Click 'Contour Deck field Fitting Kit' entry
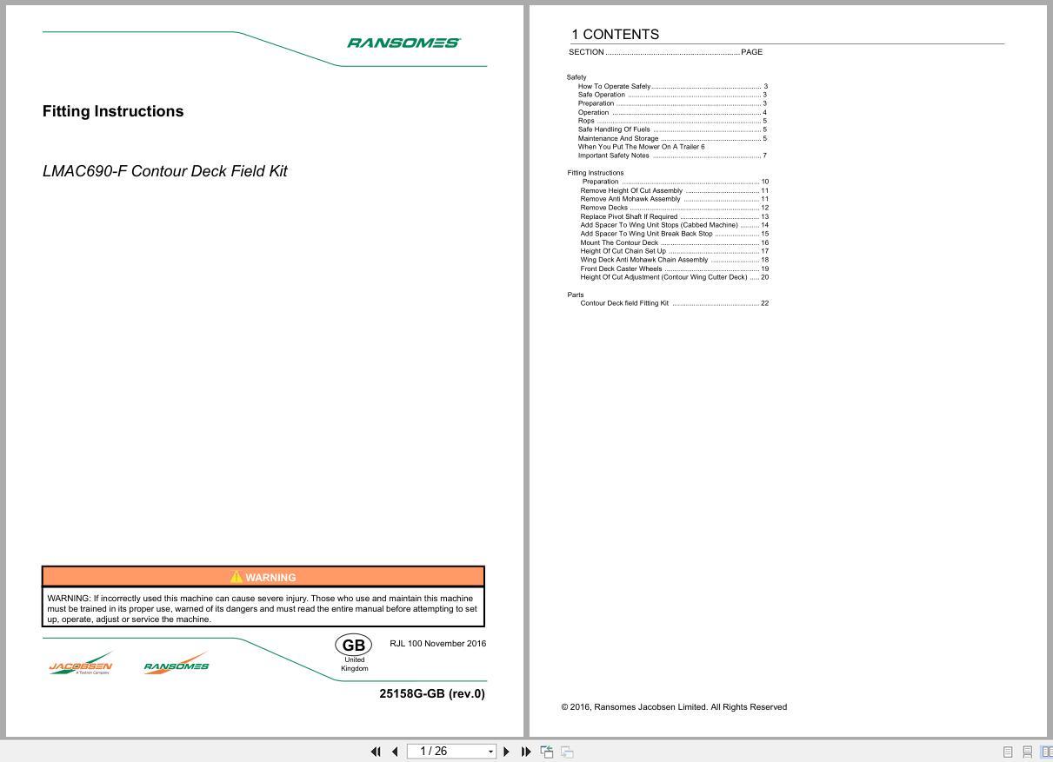This screenshot has width=1053, height=762. 675,303
